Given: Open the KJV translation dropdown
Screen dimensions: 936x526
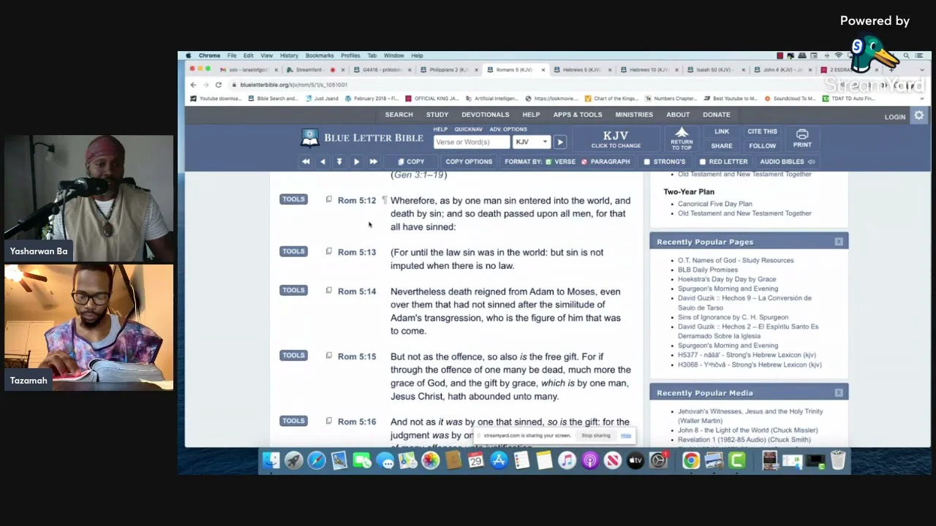Looking at the screenshot, I should [x=532, y=142].
